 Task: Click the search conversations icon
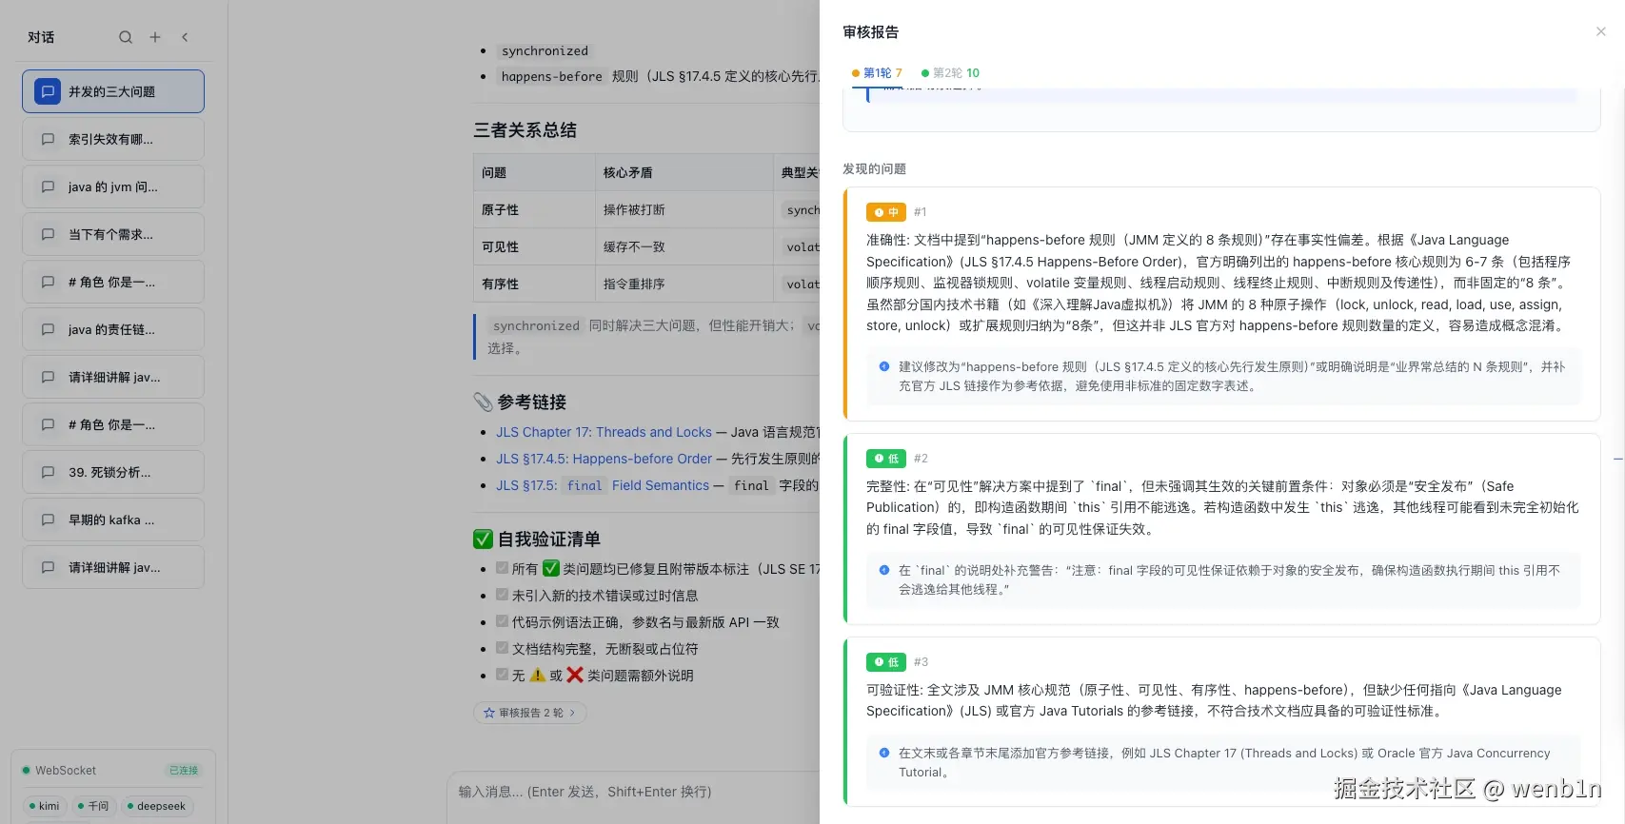point(126,37)
